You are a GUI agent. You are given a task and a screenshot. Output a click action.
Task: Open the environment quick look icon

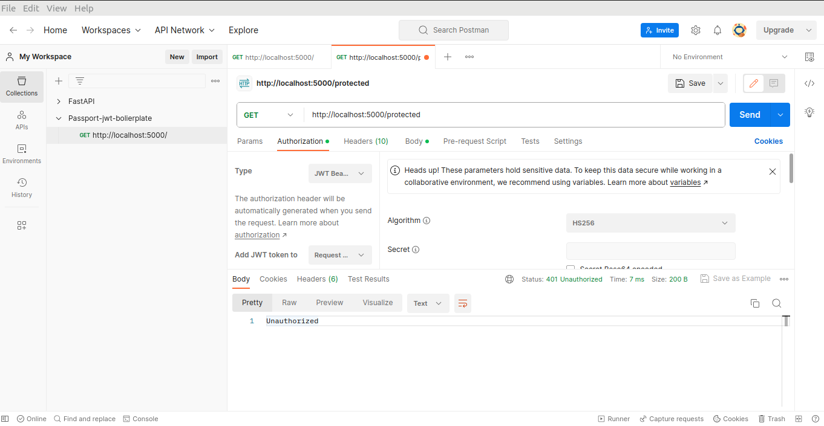pos(809,57)
